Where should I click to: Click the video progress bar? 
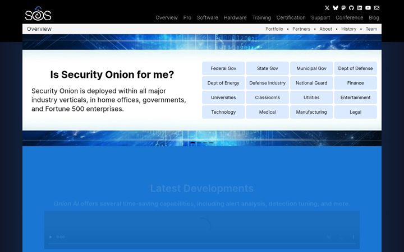coord(202,243)
